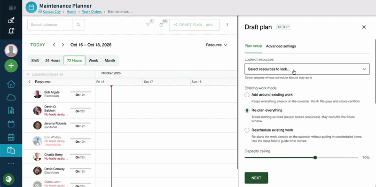
Task: Open the user profile avatar
Action: click(11, 51)
